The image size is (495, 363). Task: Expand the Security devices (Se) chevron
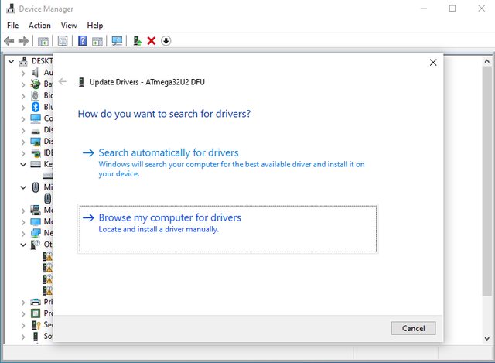coord(23,325)
